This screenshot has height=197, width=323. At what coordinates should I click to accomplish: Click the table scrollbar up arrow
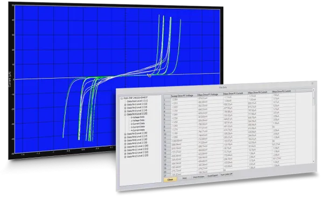point(313,90)
